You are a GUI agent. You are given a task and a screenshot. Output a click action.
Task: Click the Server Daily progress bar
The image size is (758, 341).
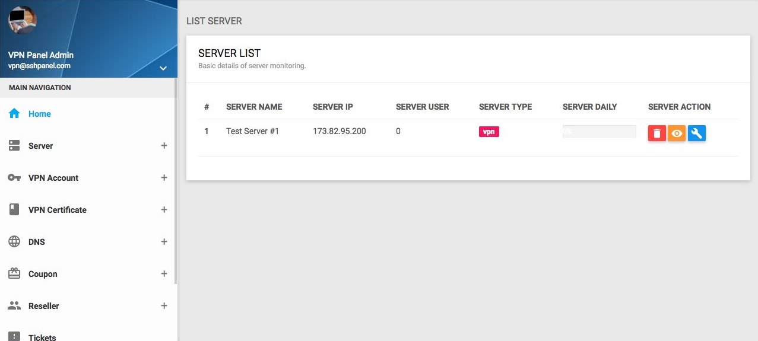(599, 132)
